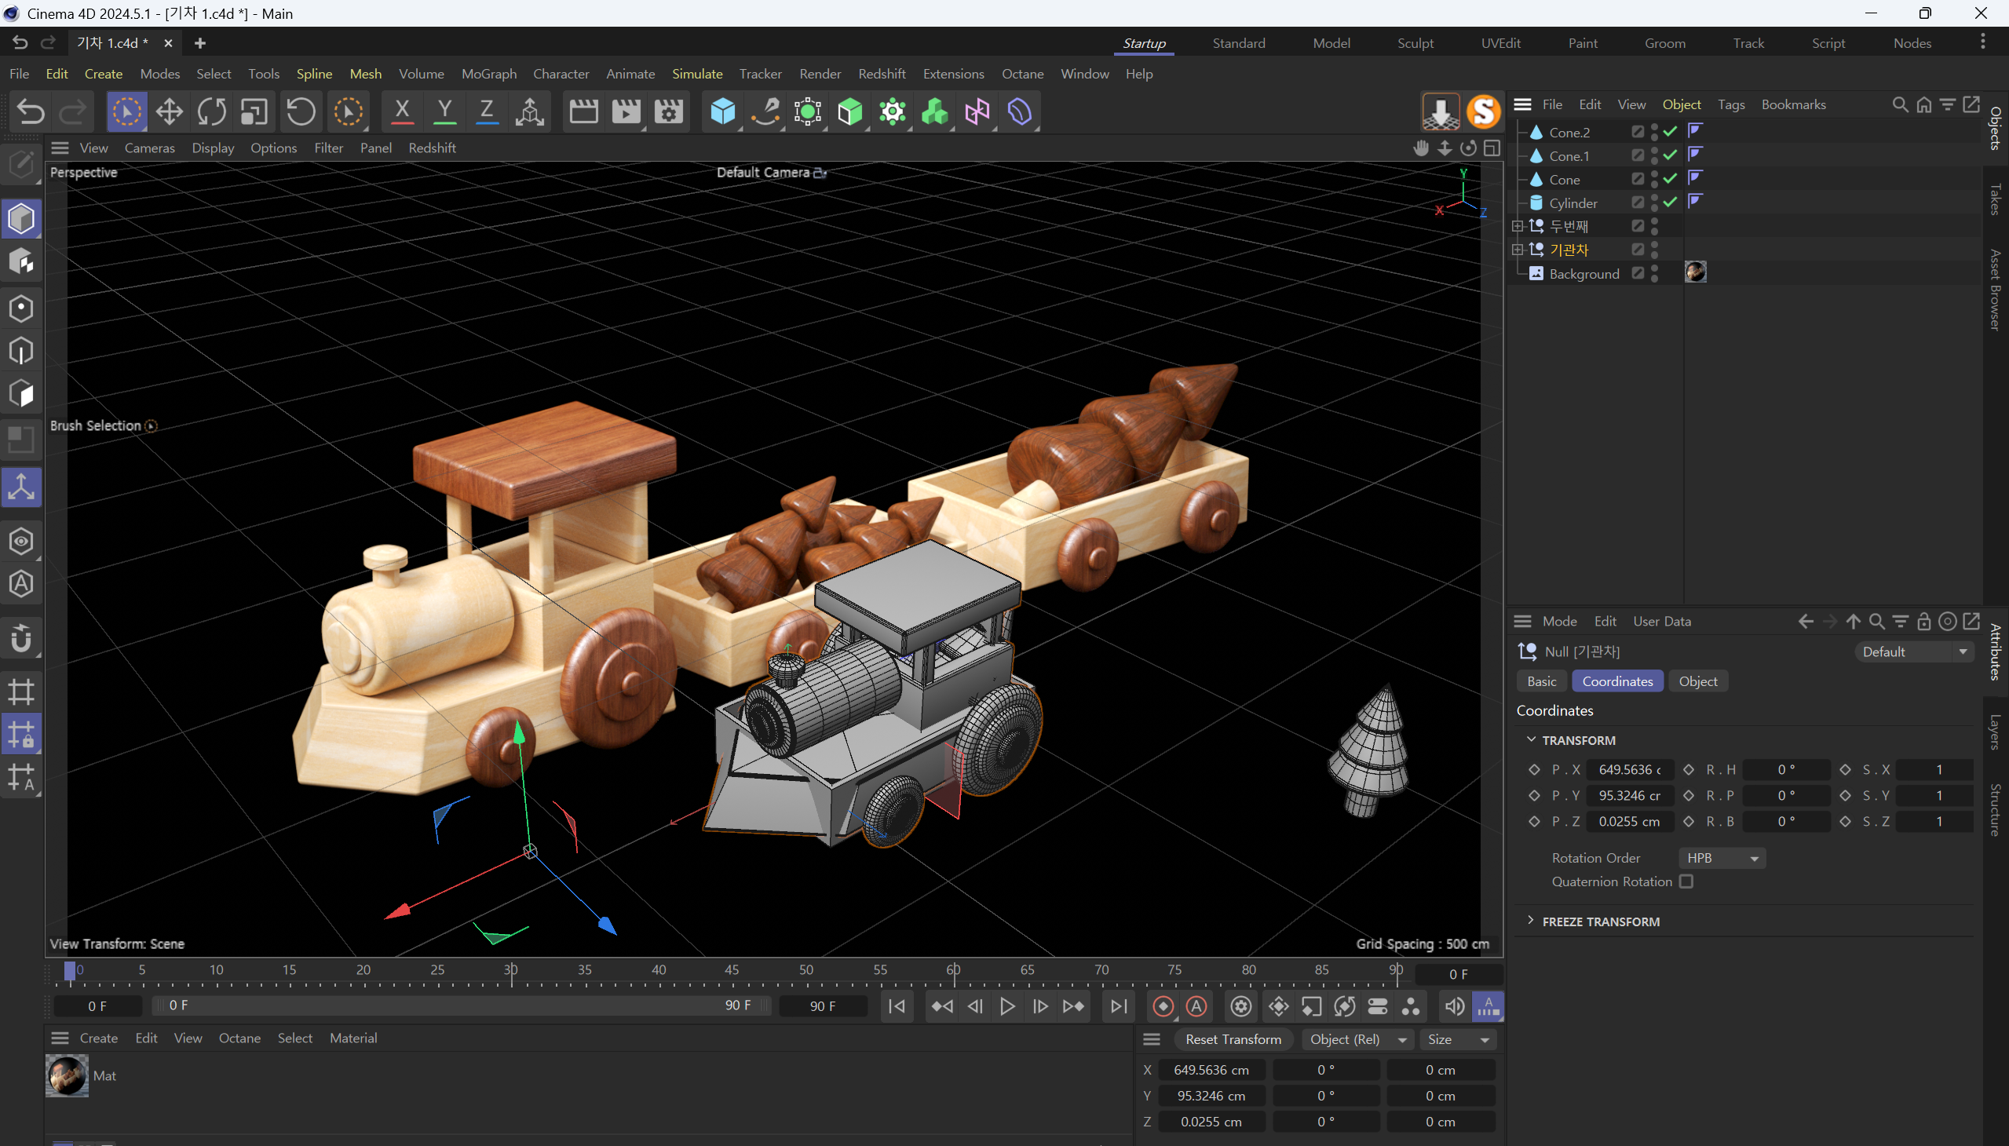Open the layout overflow menu dots

tap(1982, 42)
